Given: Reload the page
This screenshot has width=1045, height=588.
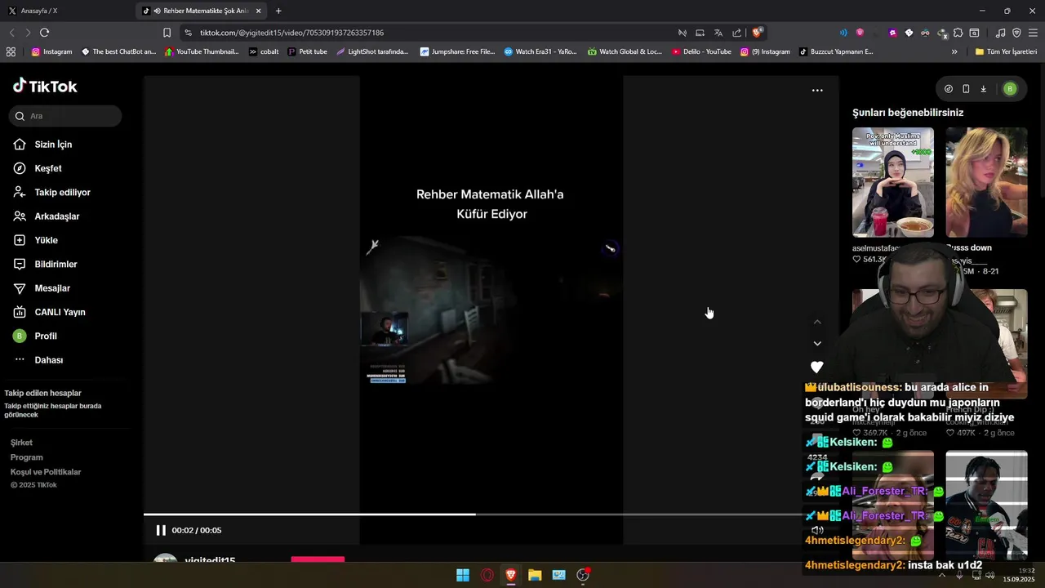Looking at the screenshot, I should click(44, 33).
